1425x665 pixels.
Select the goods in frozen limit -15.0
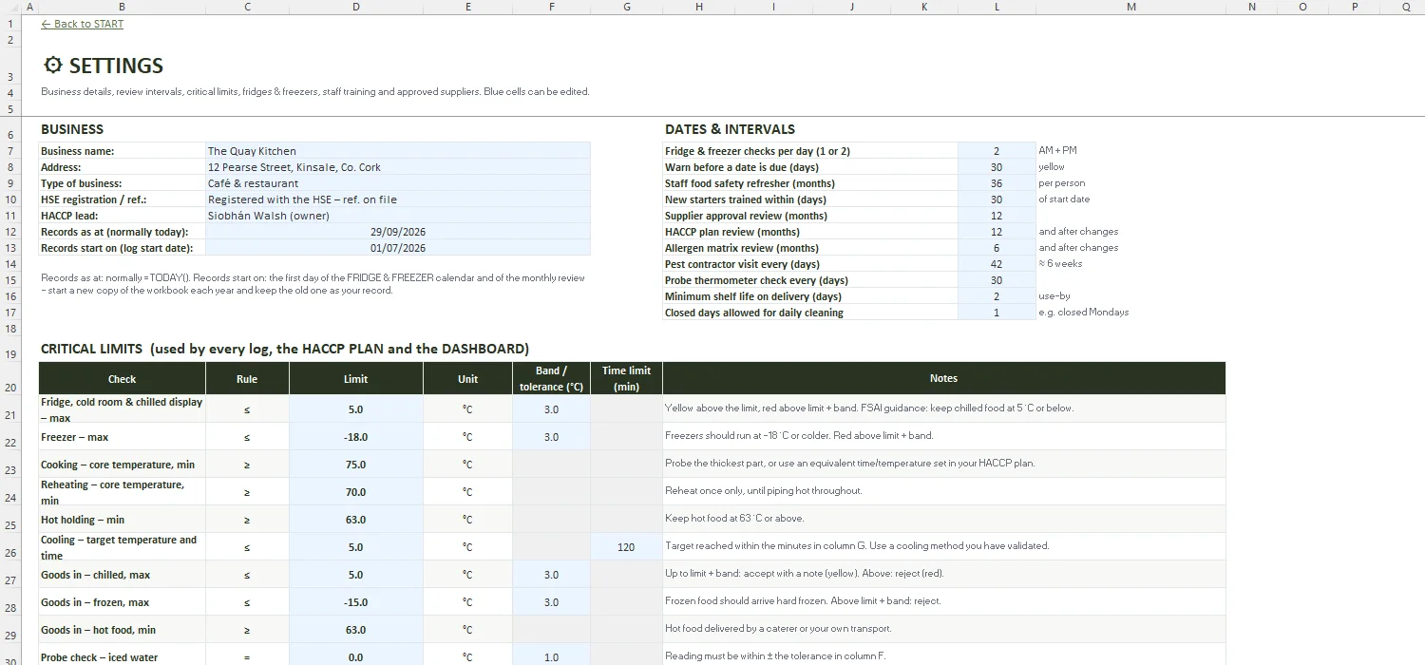point(356,602)
